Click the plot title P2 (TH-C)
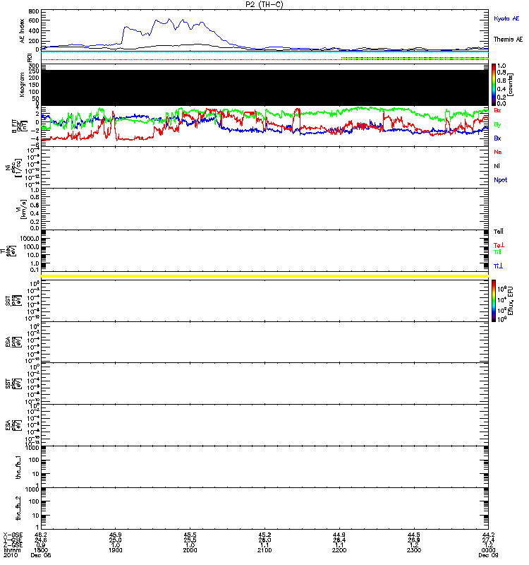This screenshot has height=565, width=529. 264,4
